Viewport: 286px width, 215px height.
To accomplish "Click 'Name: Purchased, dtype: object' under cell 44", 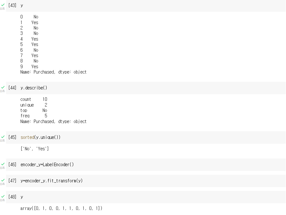I will pyautogui.click(x=53, y=121).
